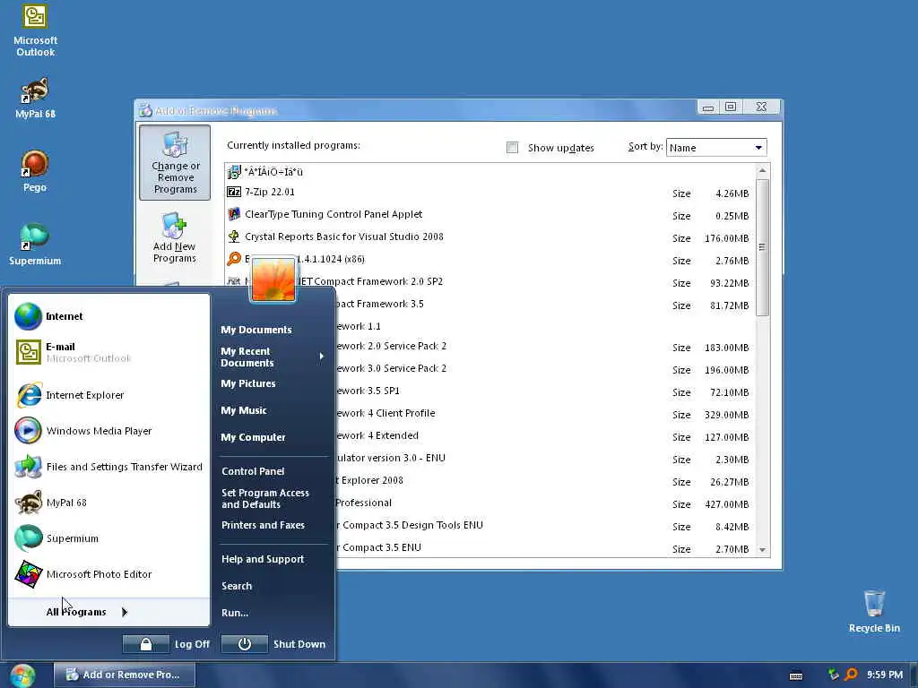Image resolution: width=918 pixels, height=688 pixels.
Task: Click the taskbar clock 9:59 PM
Action: [885, 675]
